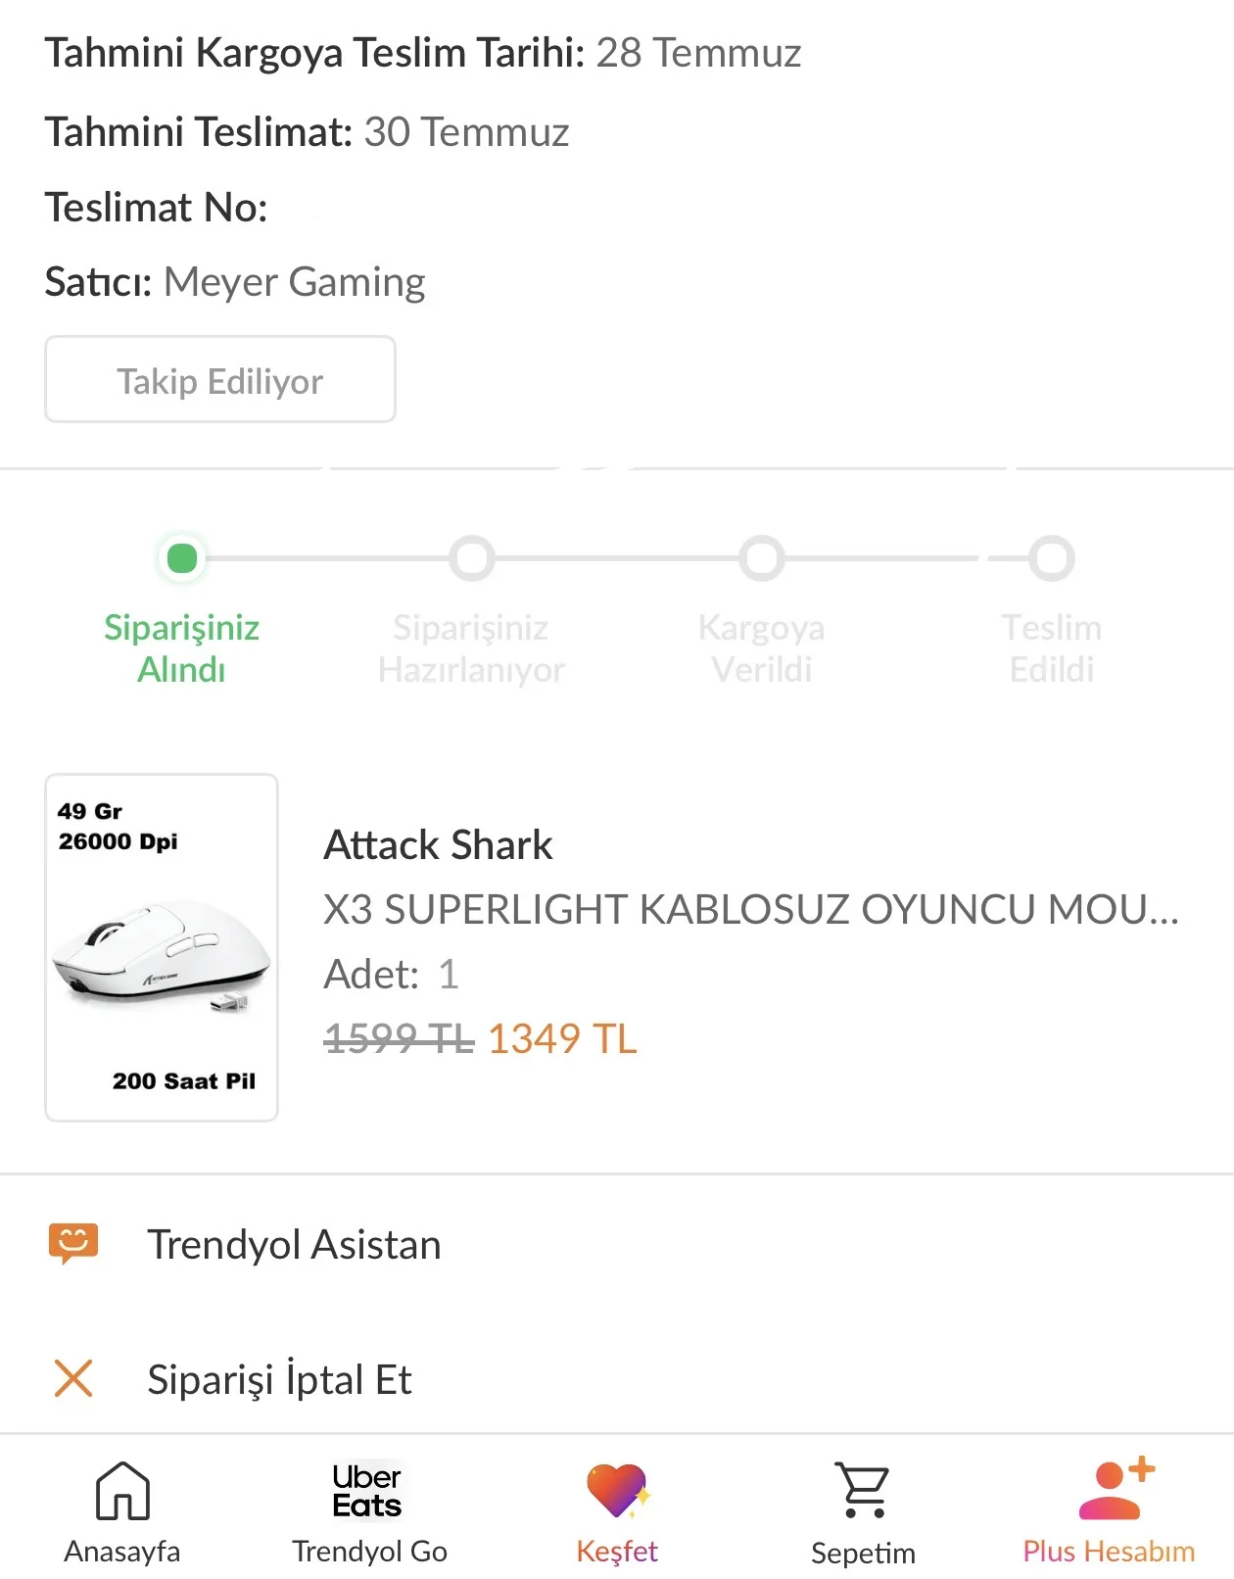This screenshot has width=1234, height=1579.
Task: Tap the Meyer Gaming seller name
Action: pyautogui.click(x=295, y=282)
